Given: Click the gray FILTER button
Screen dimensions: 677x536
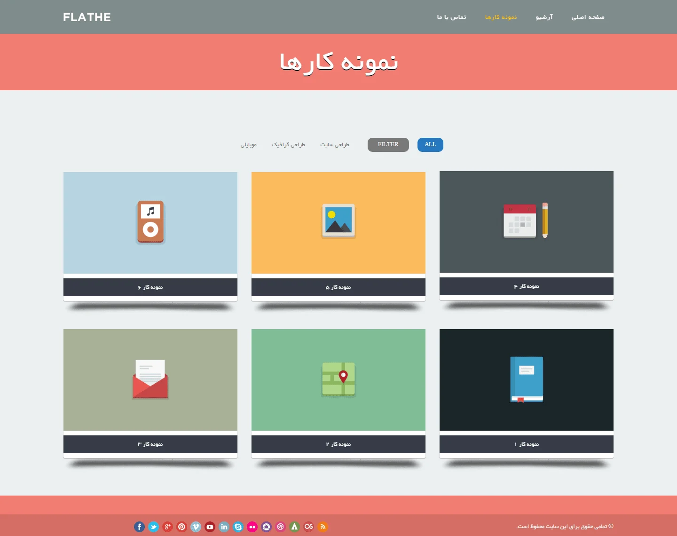Looking at the screenshot, I should (388, 145).
